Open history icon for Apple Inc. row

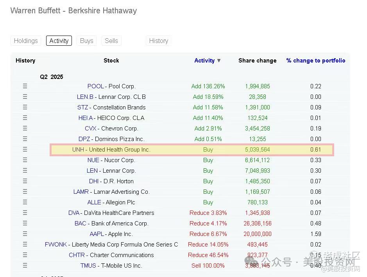(x=25, y=234)
